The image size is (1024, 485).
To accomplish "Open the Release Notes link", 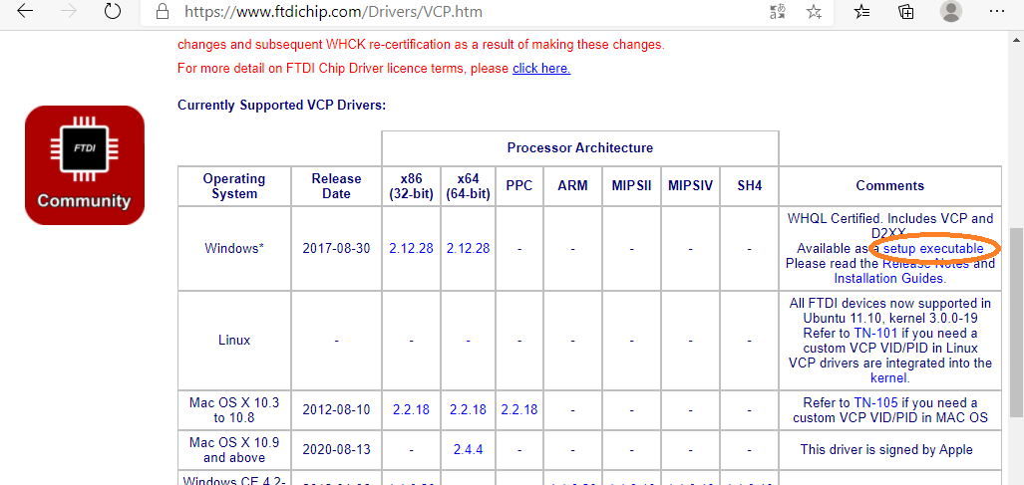I will click(926, 263).
